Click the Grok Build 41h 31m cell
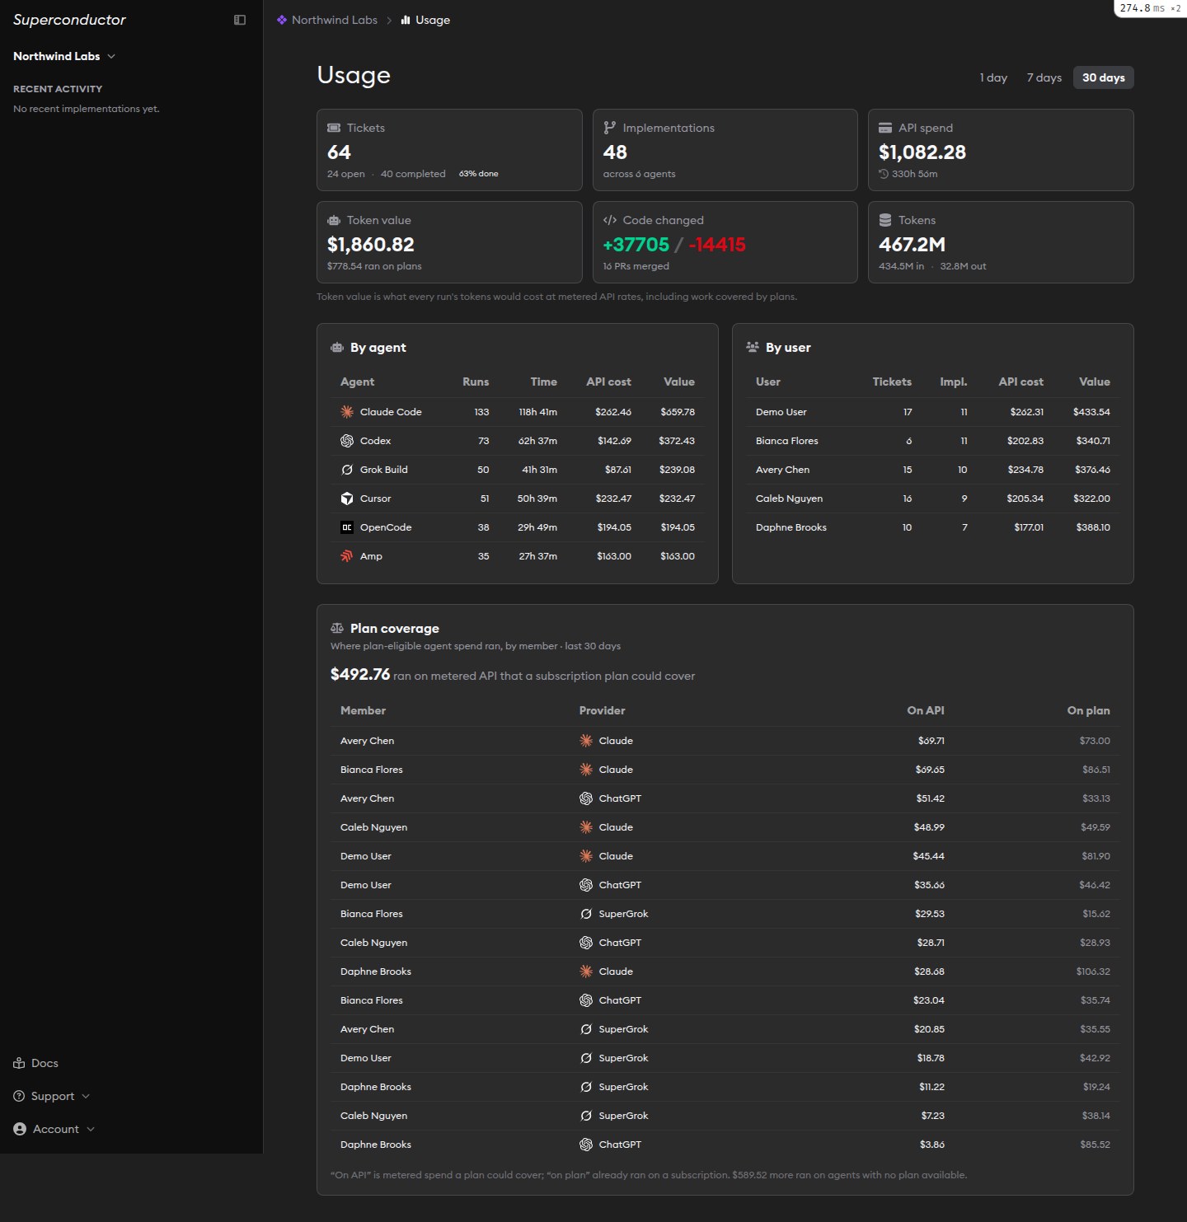 point(539,470)
